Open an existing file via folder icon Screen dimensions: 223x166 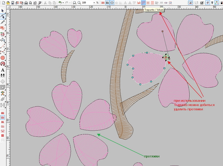[x=8, y=3]
